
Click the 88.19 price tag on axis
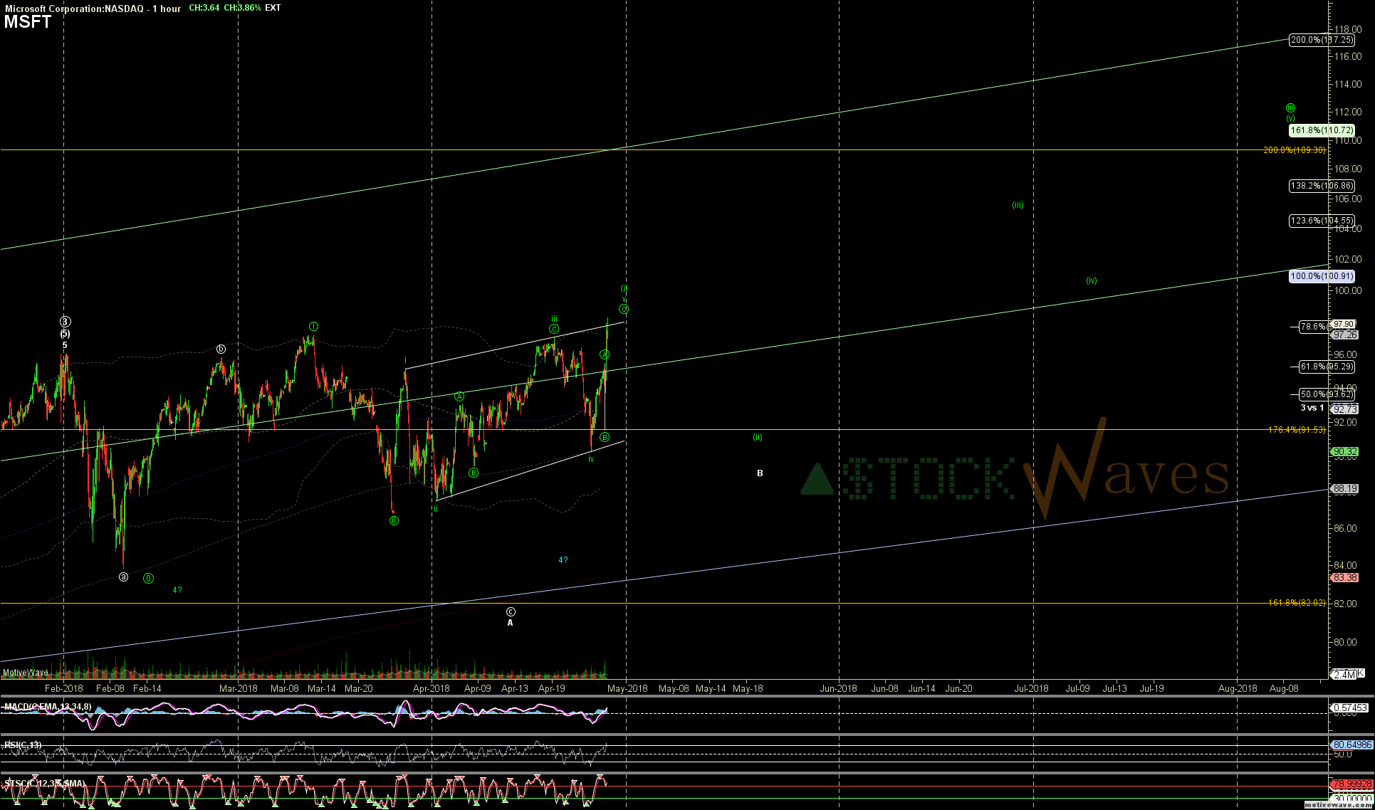click(x=1345, y=489)
